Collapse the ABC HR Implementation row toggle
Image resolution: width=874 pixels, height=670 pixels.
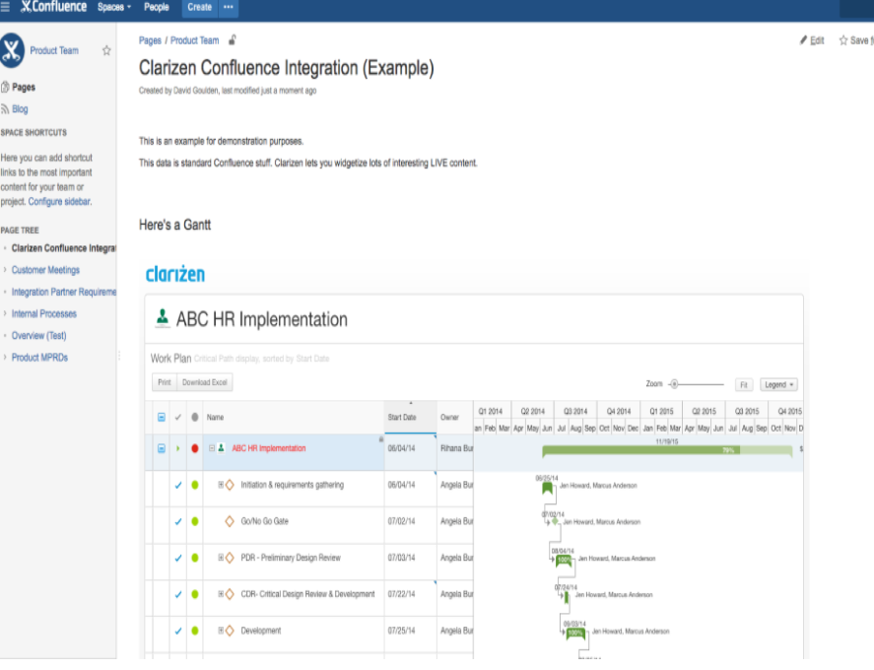click(x=211, y=448)
